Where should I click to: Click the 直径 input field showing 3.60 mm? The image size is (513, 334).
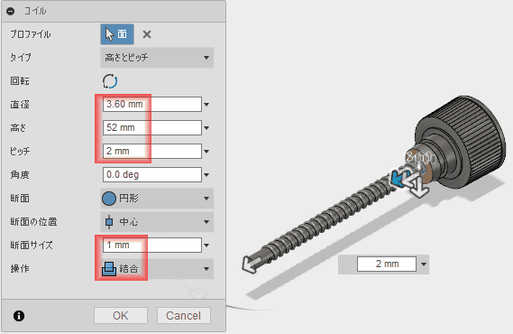click(152, 104)
